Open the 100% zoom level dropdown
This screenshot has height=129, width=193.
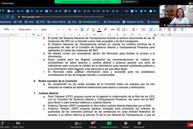point(8,29)
